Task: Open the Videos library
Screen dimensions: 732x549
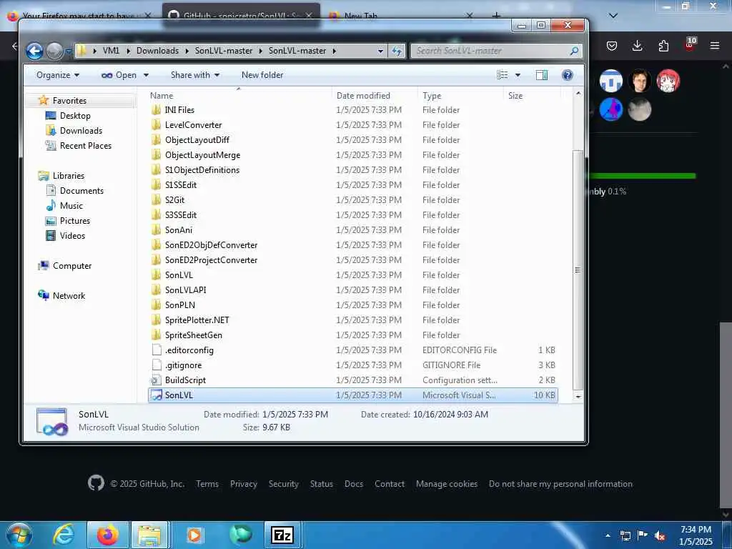Action: pyautogui.click(x=72, y=235)
